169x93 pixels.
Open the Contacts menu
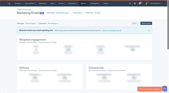point(18,4)
